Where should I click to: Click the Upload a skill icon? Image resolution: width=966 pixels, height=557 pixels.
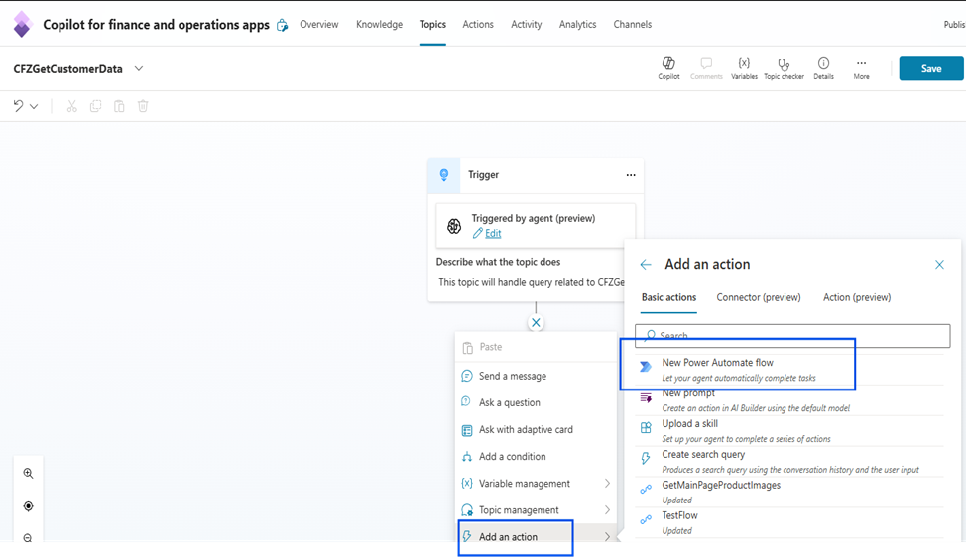(646, 428)
